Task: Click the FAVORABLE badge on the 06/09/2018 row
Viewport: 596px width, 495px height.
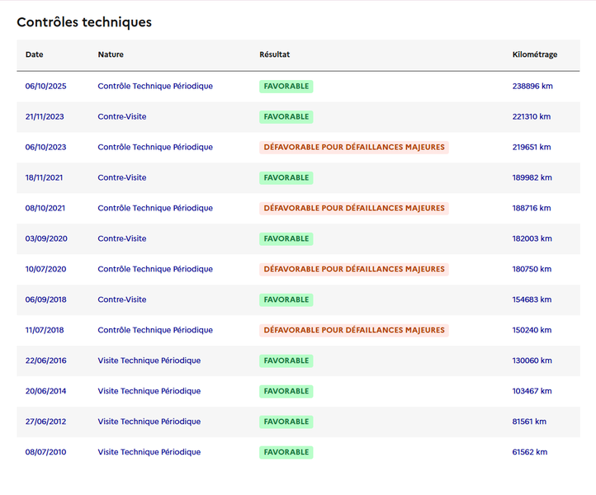Action: 286,299
